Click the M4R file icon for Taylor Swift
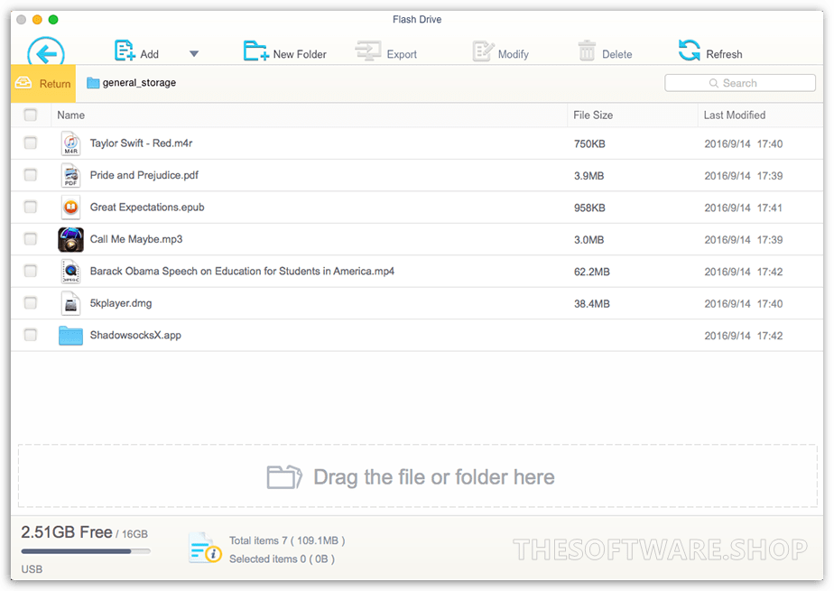 pyautogui.click(x=70, y=143)
